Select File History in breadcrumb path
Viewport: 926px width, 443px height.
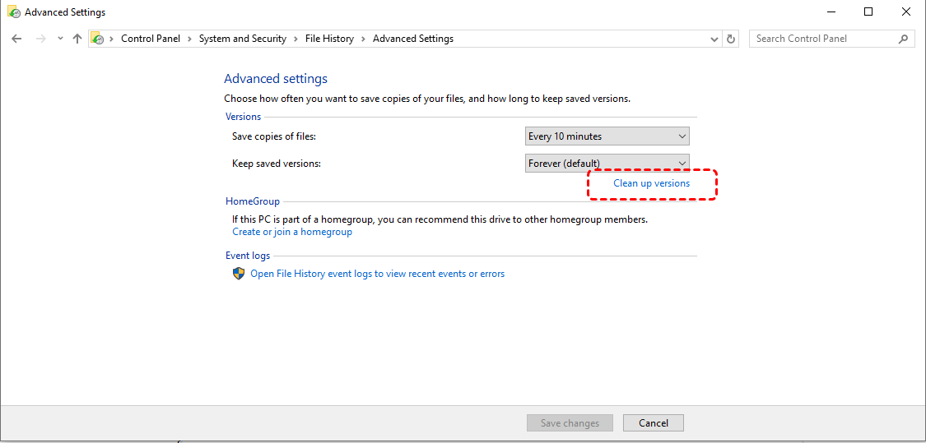329,39
